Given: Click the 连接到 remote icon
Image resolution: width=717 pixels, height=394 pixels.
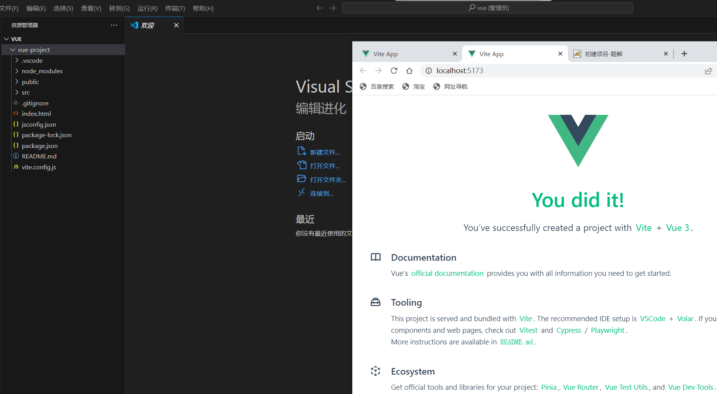Looking at the screenshot, I should click(301, 192).
